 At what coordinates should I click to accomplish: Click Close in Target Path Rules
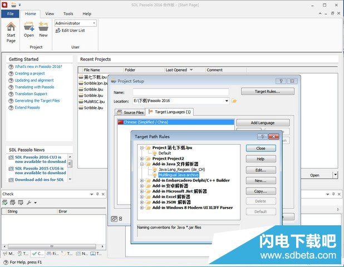(x=261, y=149)
